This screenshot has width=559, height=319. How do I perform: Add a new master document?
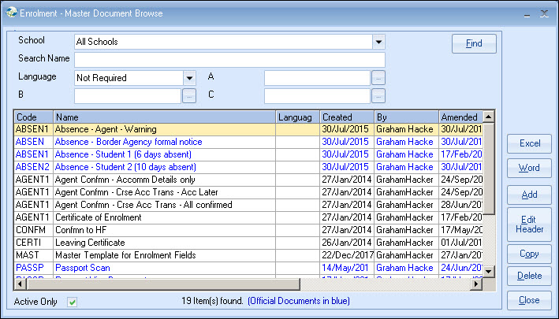529,195
